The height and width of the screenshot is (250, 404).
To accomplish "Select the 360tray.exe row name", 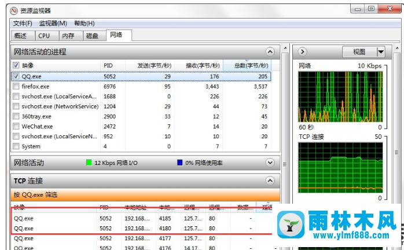I will click(x=36, y=116).
